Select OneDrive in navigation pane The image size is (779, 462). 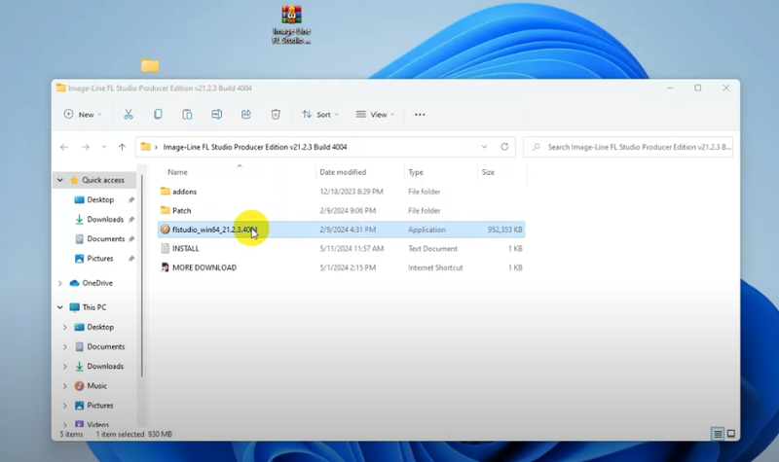click(x=97, y=283)
